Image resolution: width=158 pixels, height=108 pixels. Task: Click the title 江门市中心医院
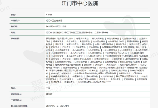click(80, 3)
